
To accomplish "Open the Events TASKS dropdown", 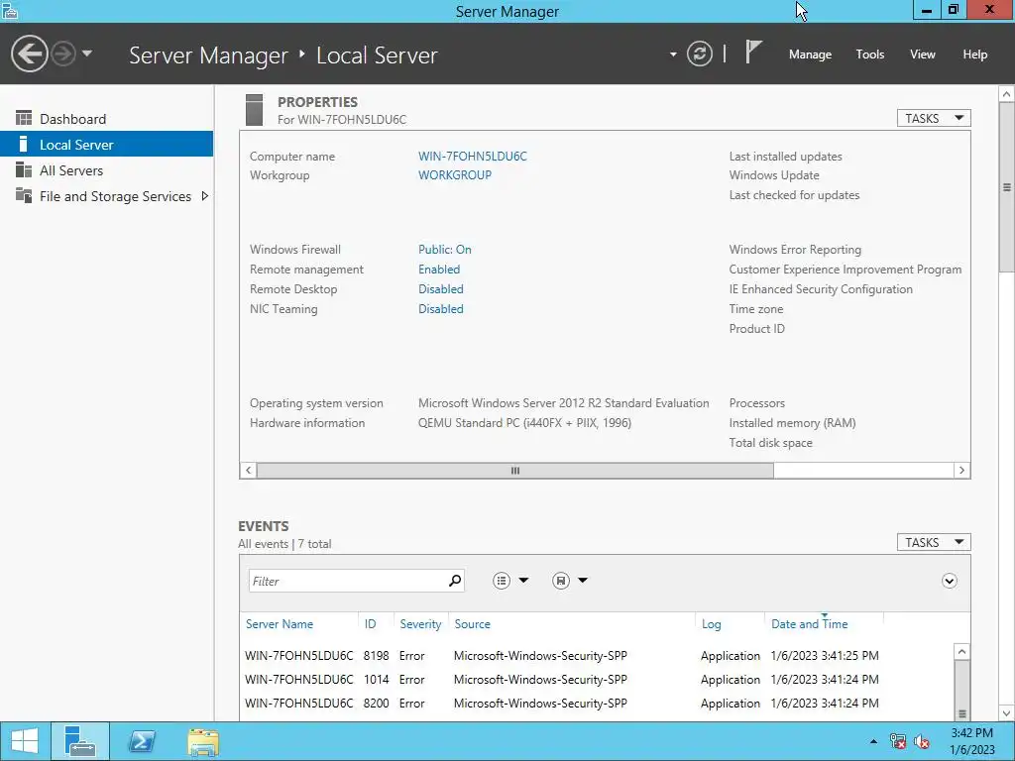I will click(x=934, y=542).
